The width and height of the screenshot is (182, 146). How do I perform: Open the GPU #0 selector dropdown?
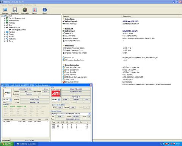[59, 100]
